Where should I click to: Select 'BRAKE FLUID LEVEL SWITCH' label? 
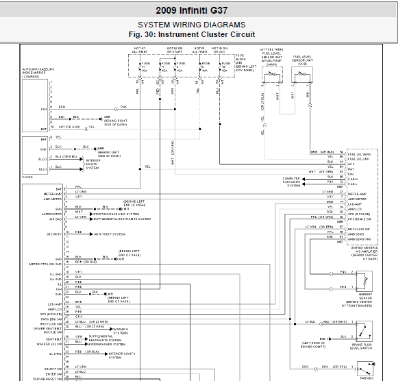[361, 347]
